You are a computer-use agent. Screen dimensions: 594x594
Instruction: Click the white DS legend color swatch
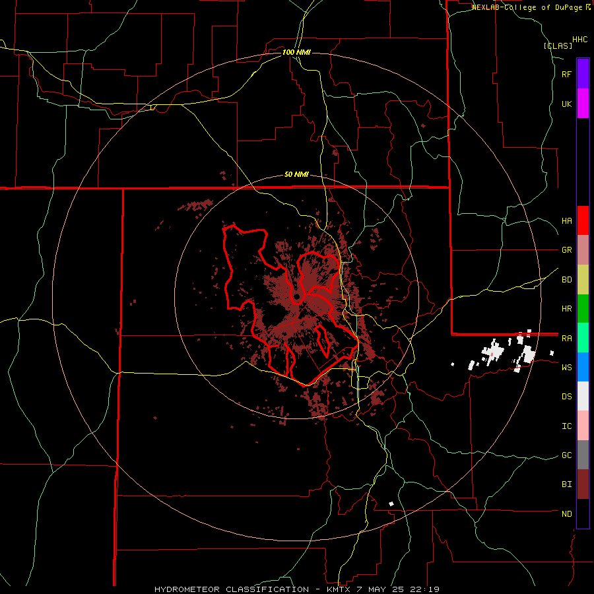(583, 396)
